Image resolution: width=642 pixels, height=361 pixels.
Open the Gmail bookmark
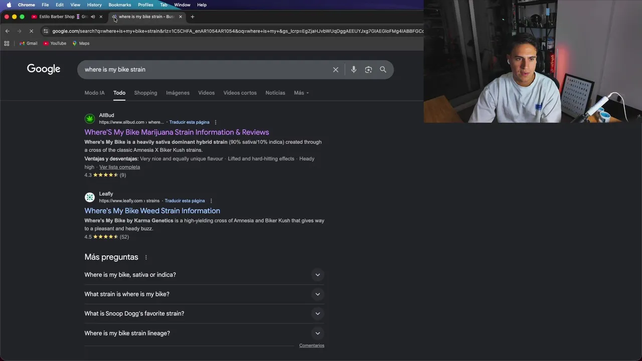click(x=29, y=43)
